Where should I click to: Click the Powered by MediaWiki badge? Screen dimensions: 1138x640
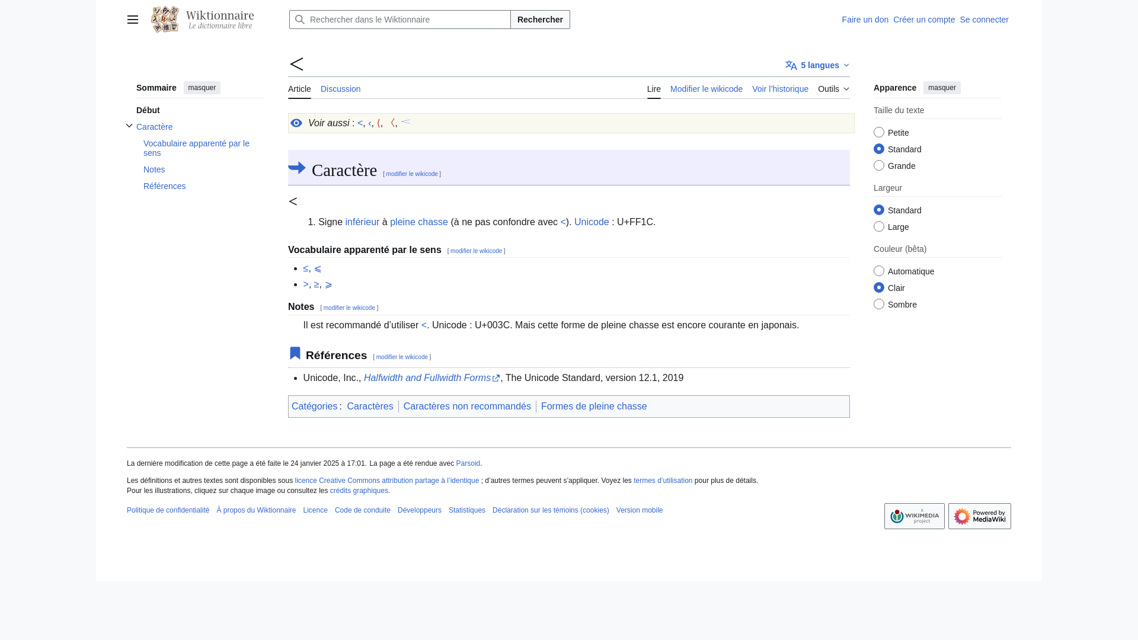(979, 516)
